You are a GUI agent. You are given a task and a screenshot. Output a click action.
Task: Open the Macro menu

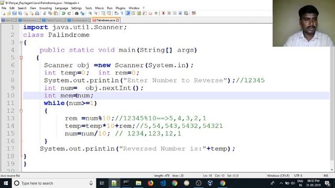pyautogui.click(x=99, y=8)
